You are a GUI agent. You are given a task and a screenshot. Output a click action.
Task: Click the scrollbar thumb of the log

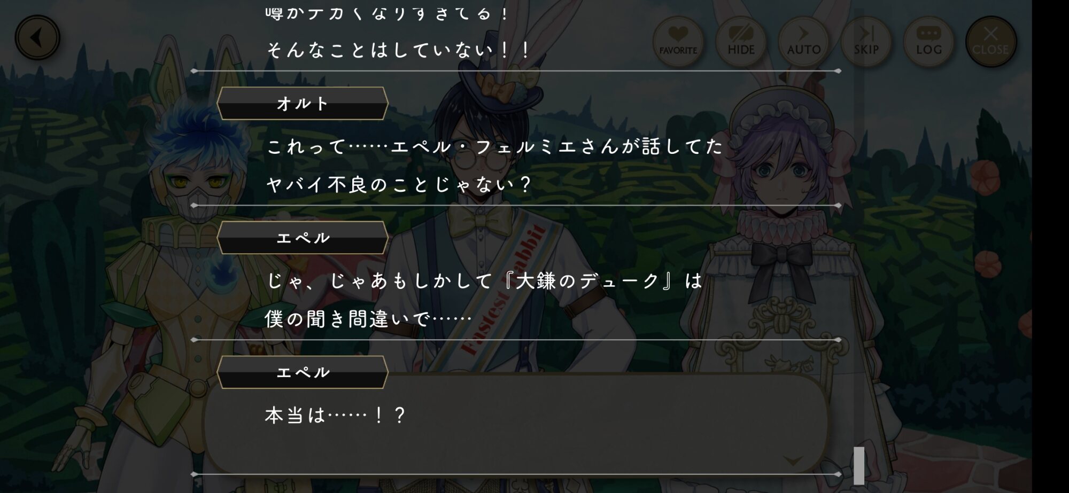coord(859,465)
